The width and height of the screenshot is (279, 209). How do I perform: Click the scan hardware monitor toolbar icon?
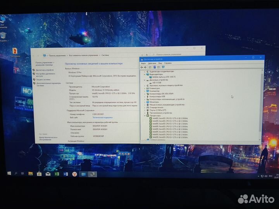pyautogui.click(x=163, y=67)
